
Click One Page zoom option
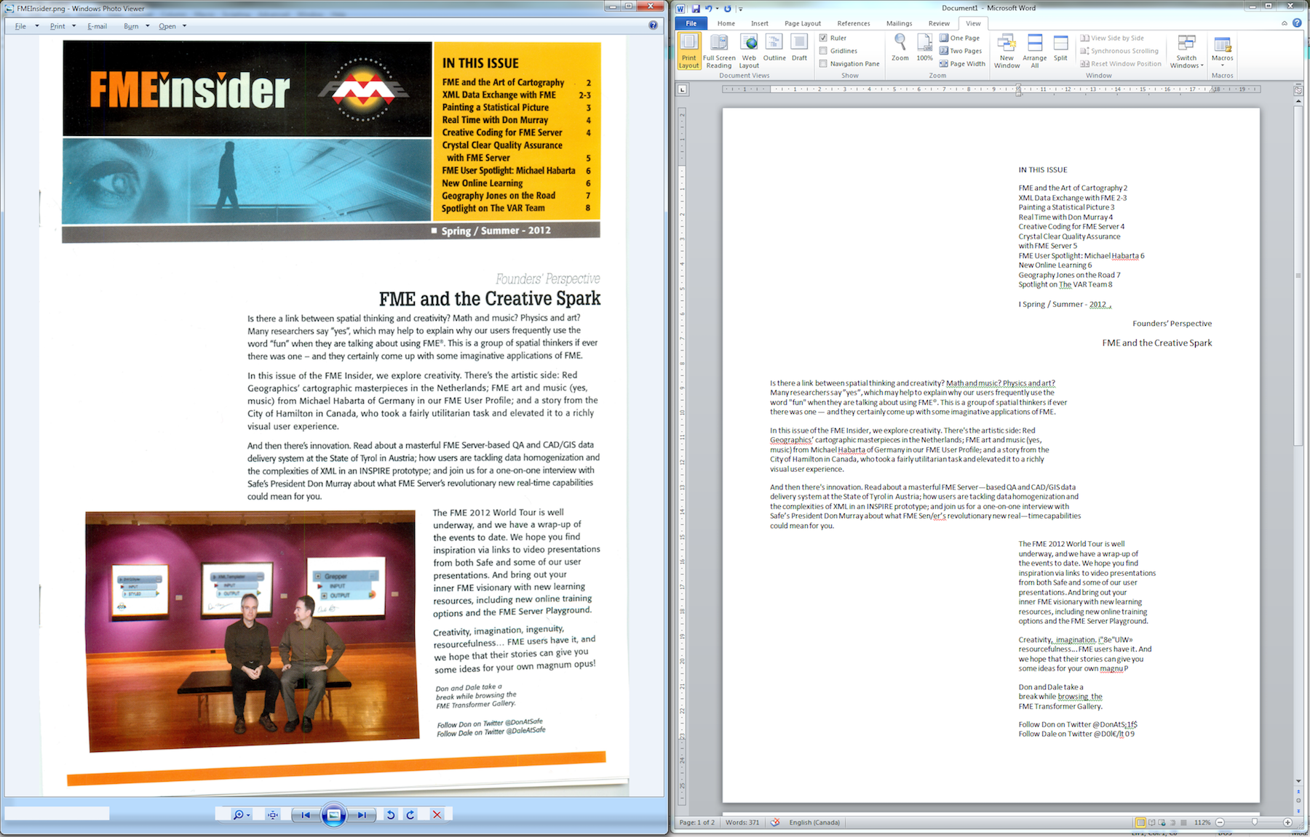pyautogui.click(x=959, y=38)
